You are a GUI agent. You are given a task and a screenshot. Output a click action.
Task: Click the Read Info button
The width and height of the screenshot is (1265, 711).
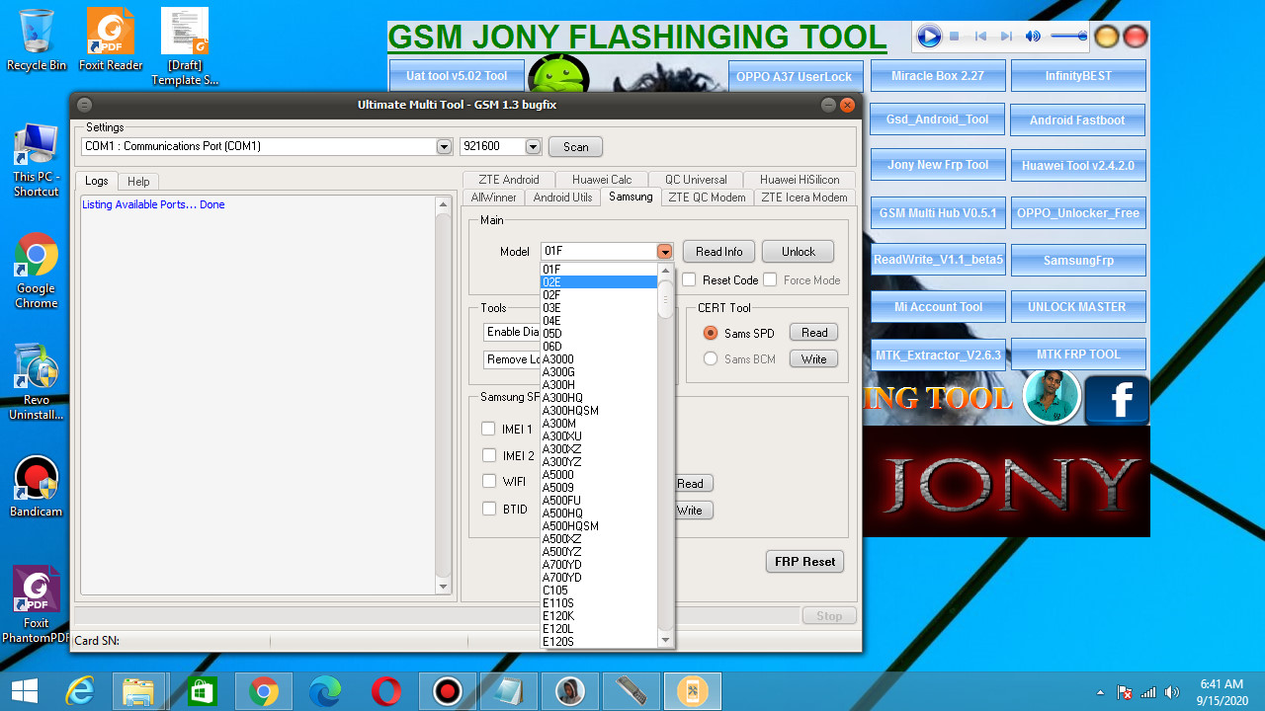pyautogui.click(x=718, y=252)
